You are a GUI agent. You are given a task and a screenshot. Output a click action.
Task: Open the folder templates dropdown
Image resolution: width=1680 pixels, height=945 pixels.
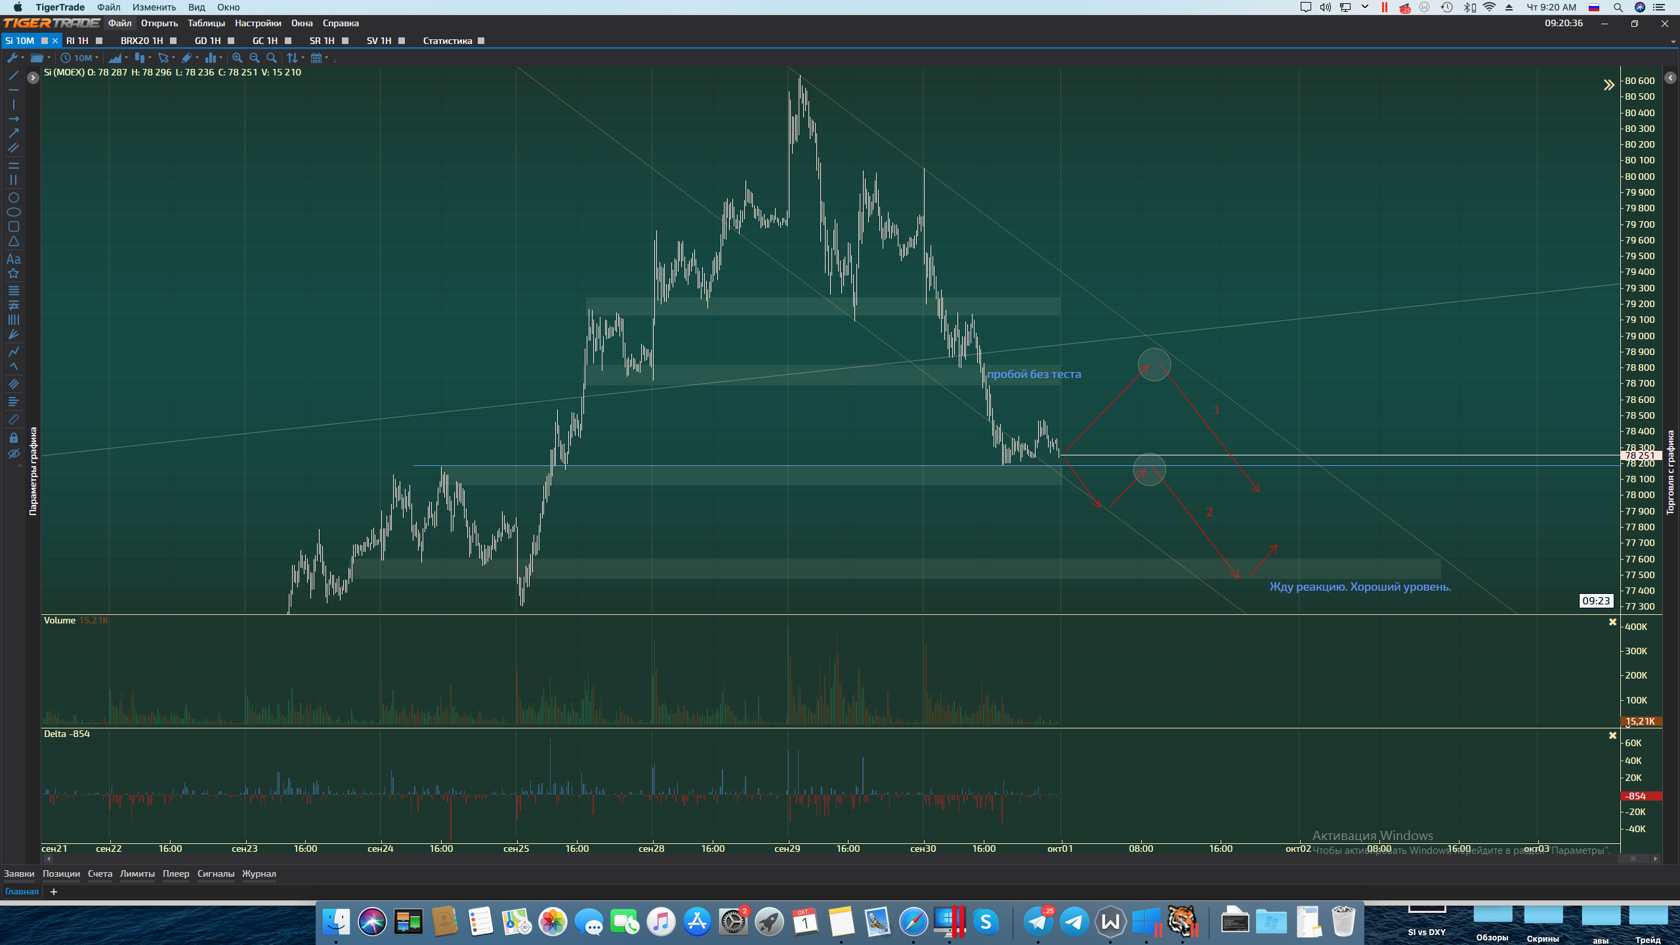[x=41, y=58]
